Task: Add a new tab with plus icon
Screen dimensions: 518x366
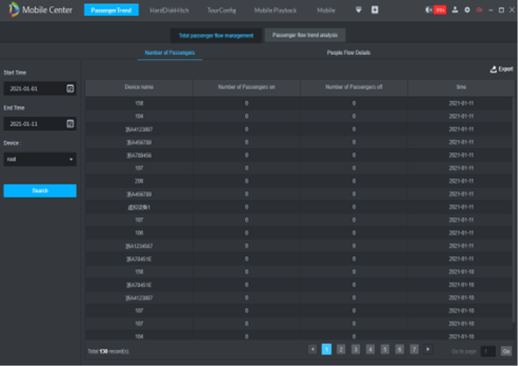Action: [x=374, y=10]
